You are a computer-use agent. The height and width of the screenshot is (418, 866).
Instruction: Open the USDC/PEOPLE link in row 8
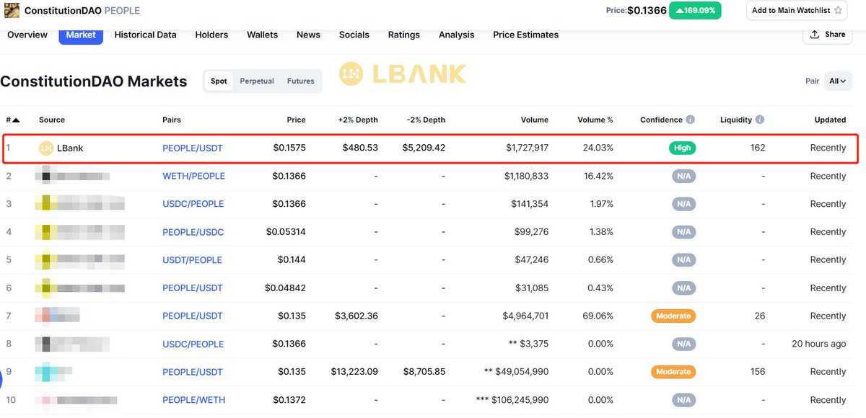pyautogui.click(x=193, y=344)
